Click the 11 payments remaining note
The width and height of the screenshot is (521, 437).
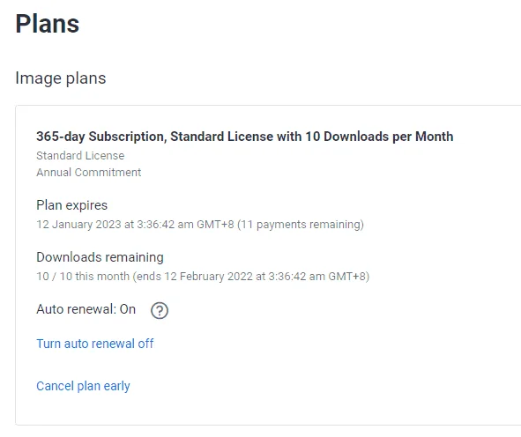pyautogui.click(x=301, y=225)
